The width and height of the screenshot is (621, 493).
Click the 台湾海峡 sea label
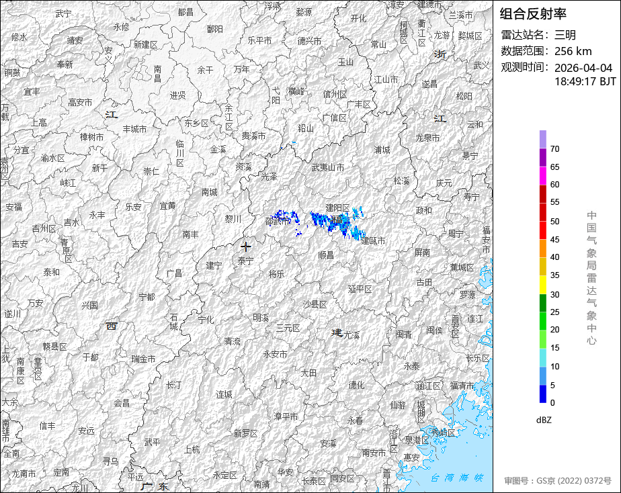click(x=457, y=478)
